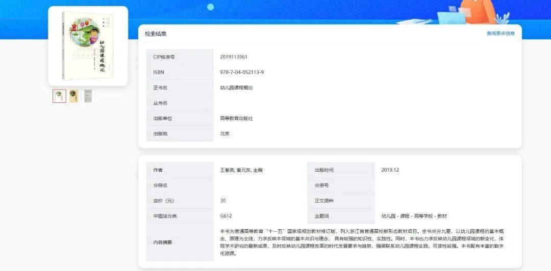Click the book title 幼儿园课程概论
The width and height of the screenshot is (551, 271).
click(236, 88)
